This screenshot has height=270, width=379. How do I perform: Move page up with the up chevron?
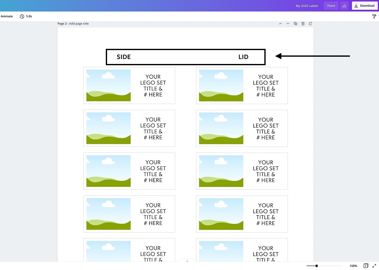pyautogui.click(x=280, y=24)
